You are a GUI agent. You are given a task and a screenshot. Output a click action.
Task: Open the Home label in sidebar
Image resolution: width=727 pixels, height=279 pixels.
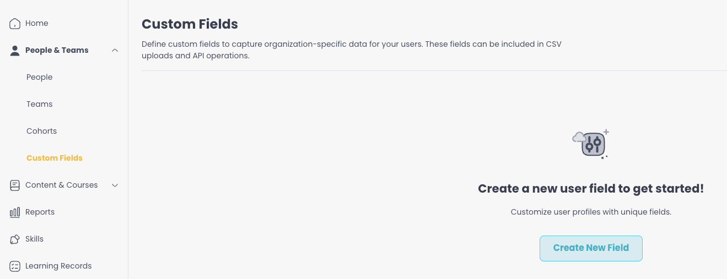coord(37,24)
